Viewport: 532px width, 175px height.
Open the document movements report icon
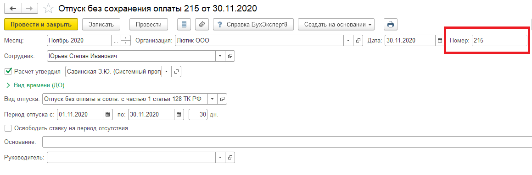coord(184,24)
